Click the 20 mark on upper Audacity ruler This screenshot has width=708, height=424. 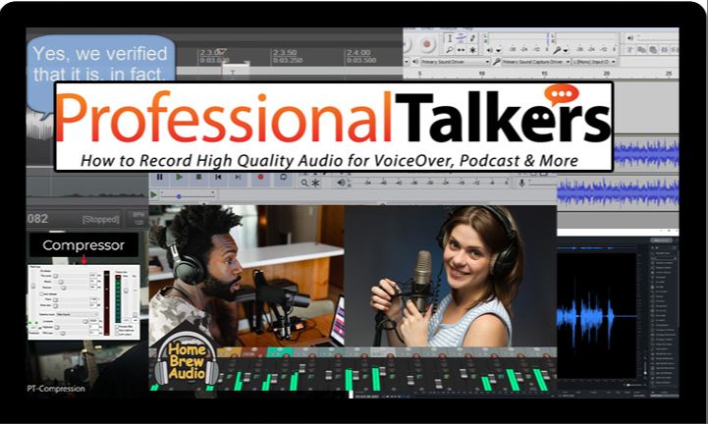607,74
